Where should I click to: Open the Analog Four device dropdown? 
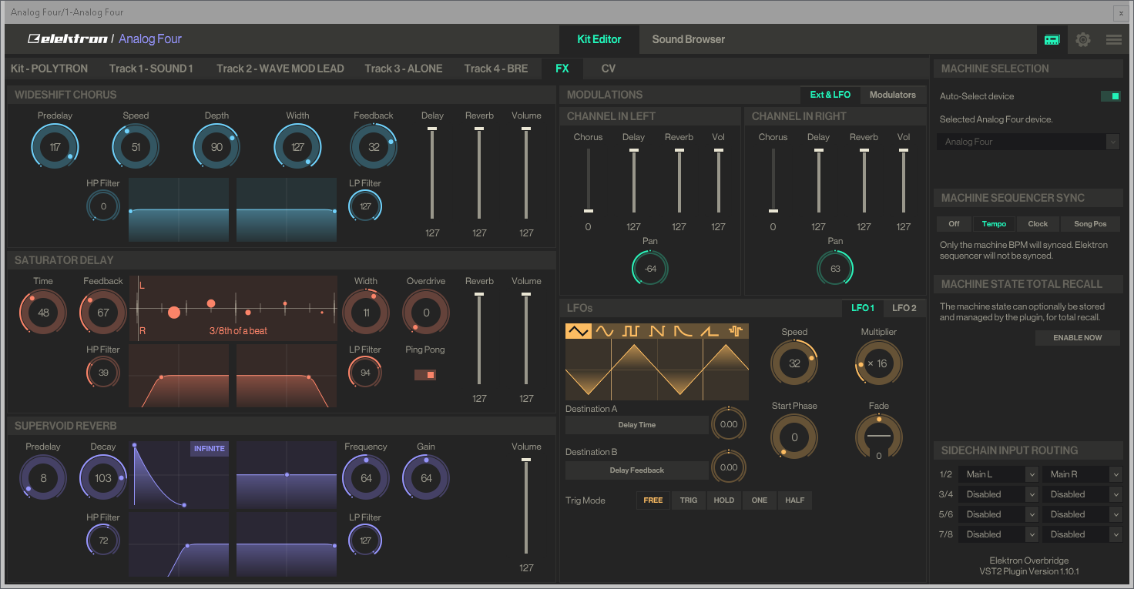(x=1028, y=142)
